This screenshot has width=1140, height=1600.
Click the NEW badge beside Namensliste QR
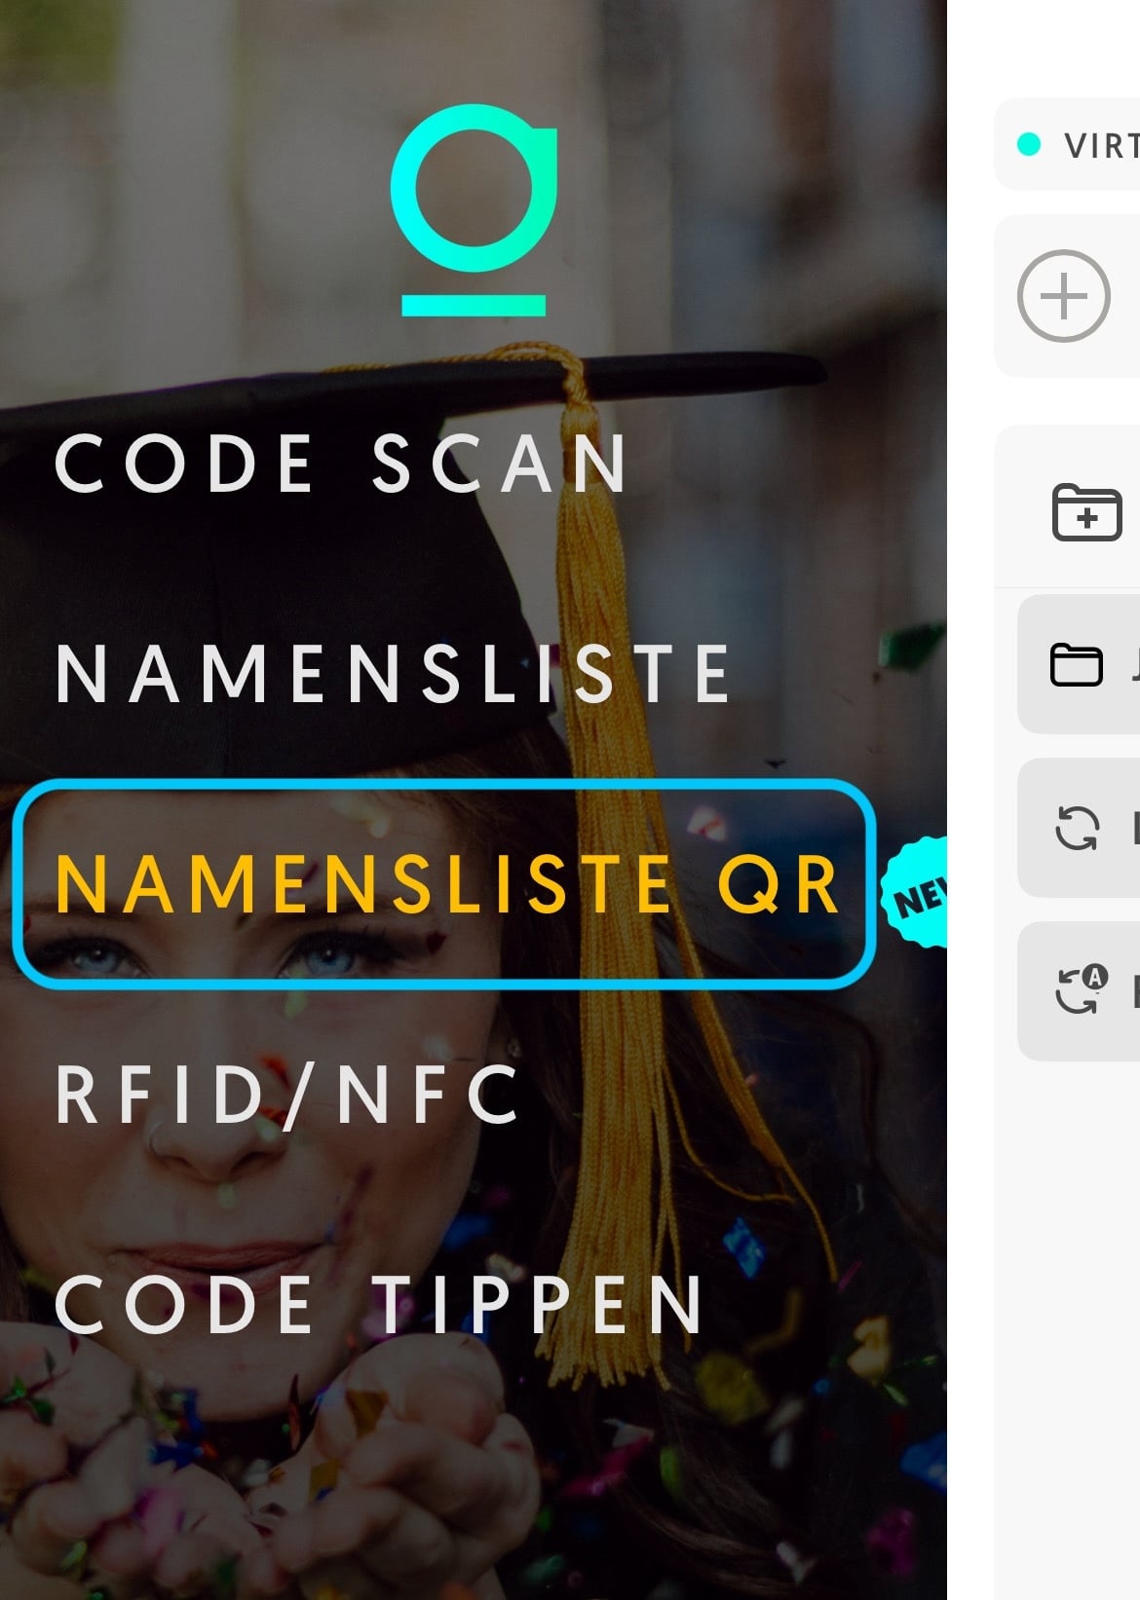click(915, 894)
